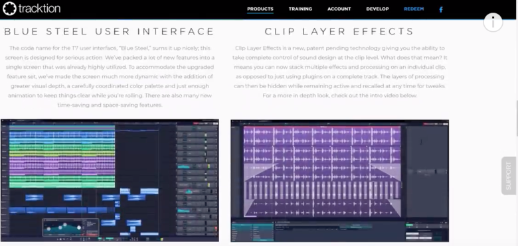
Task: Click the Clip Layer Effects heading
Action: 339,32
